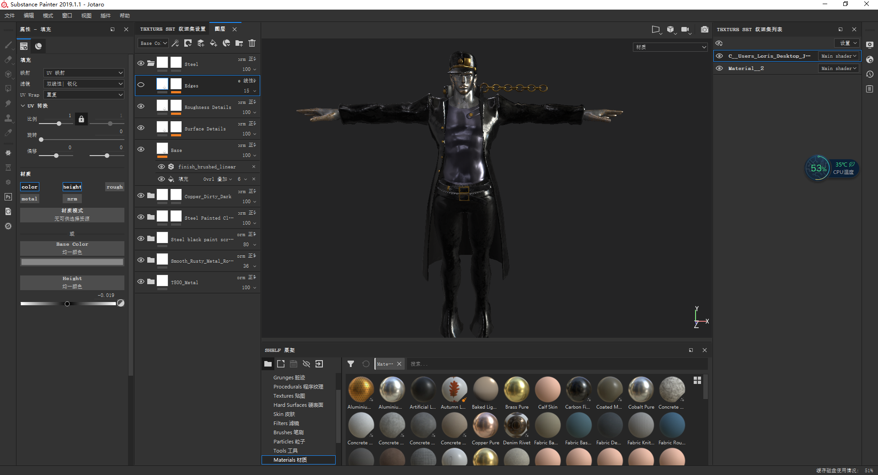
Task: Click the shelf search field
Action: point(557,364)
